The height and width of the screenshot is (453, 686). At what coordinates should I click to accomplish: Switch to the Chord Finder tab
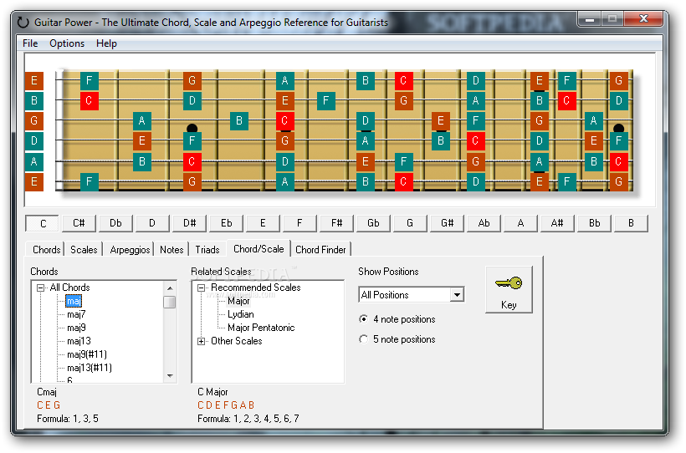coord(320,250)
